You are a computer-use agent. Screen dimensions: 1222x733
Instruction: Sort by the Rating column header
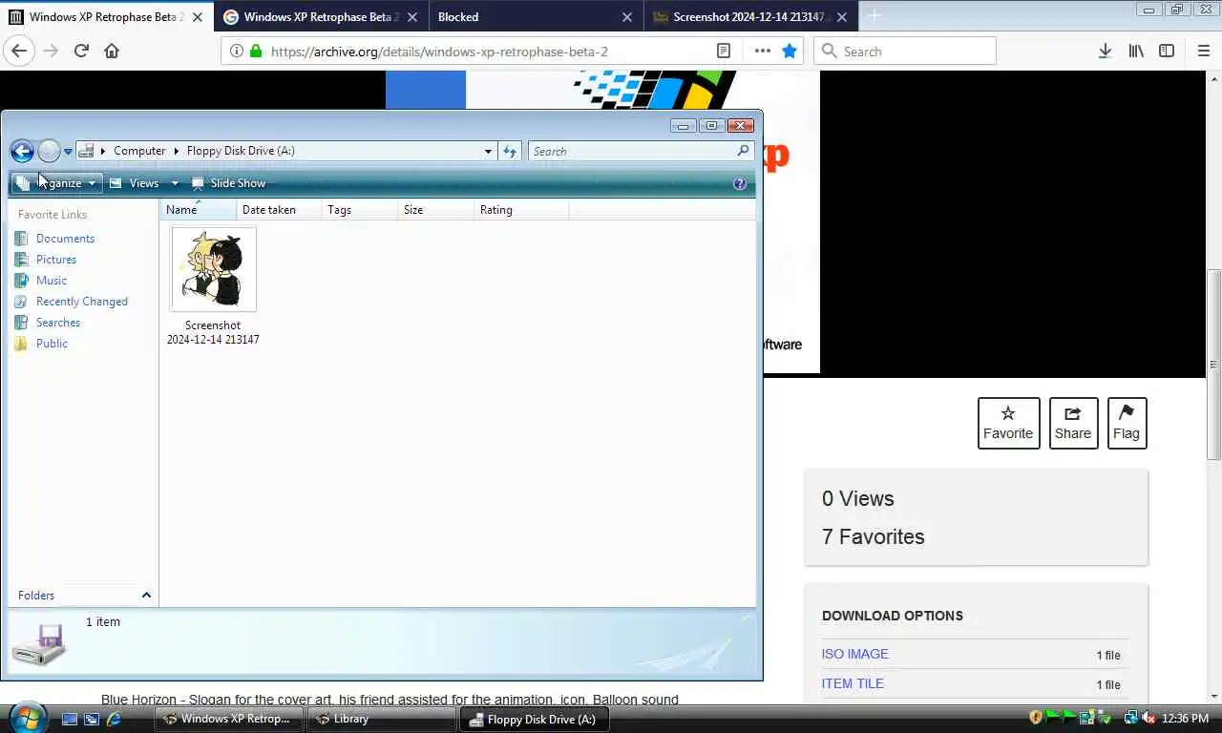(521, 210)
